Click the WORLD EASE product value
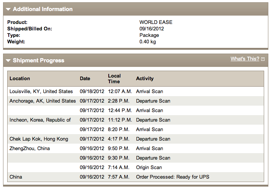Image resolution: width=271 pixels, height=190 pixels. point(156,22)
